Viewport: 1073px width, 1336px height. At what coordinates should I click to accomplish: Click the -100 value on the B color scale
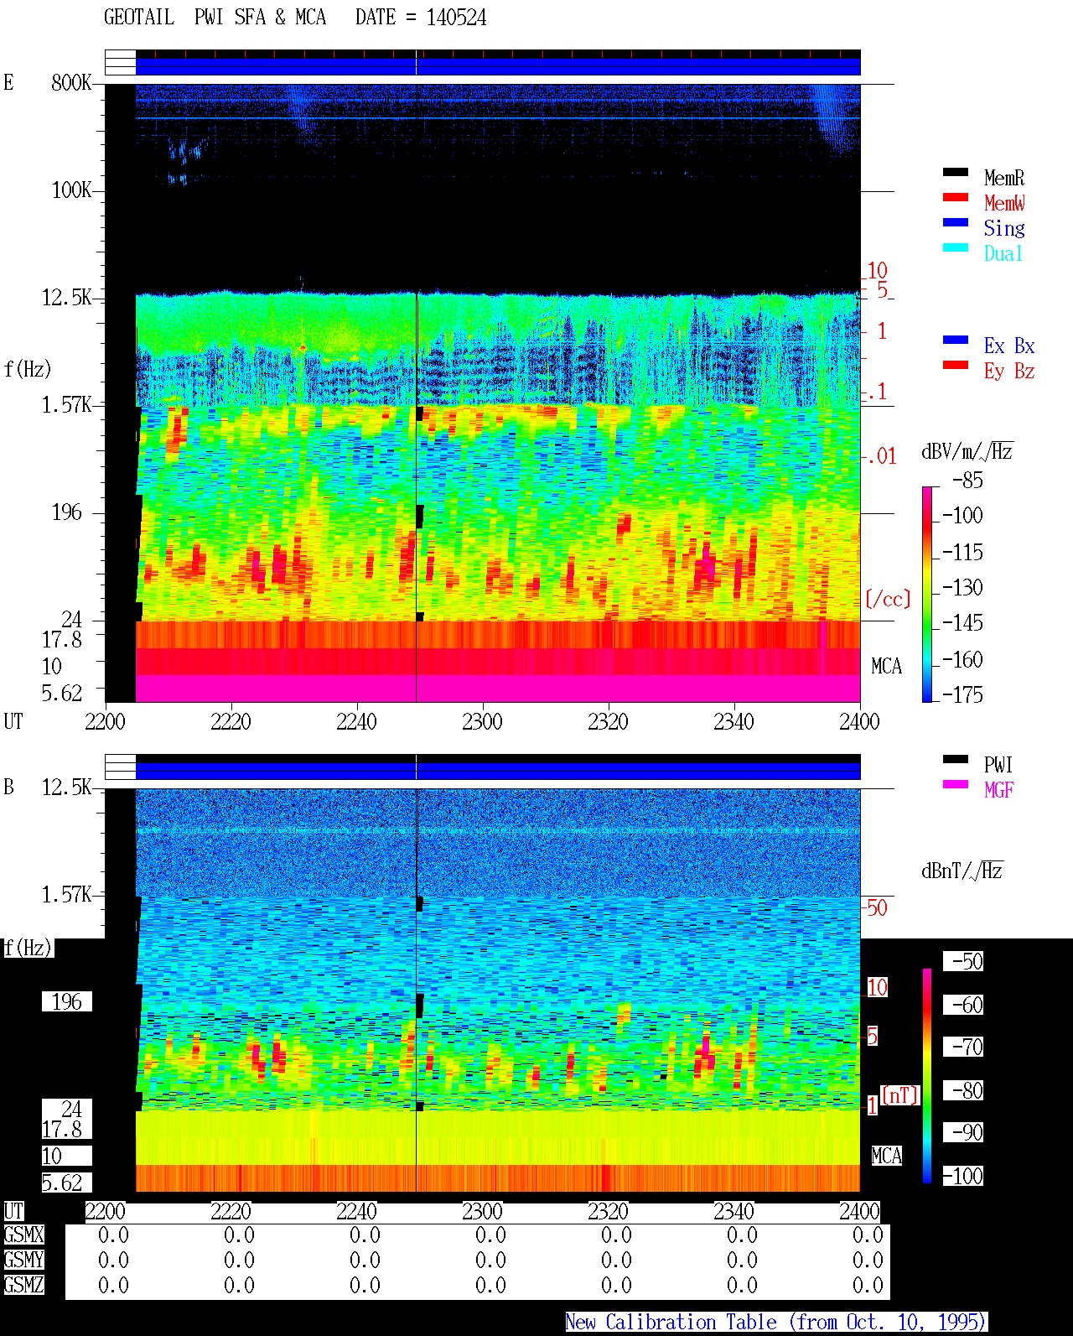(962, 1176)
